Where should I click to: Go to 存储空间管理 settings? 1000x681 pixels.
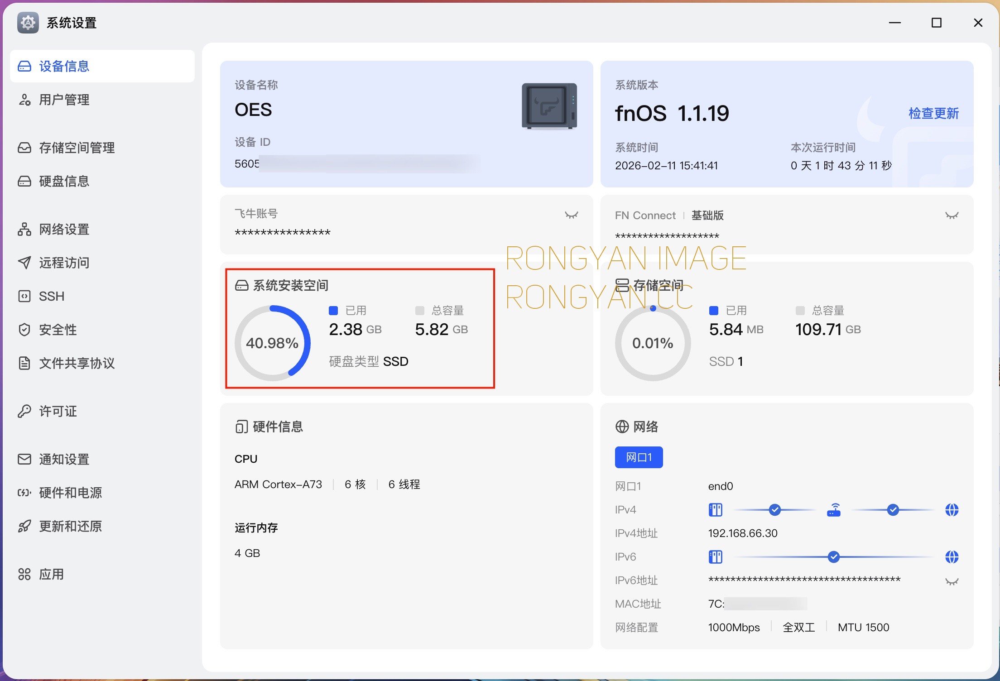point(102,148)
